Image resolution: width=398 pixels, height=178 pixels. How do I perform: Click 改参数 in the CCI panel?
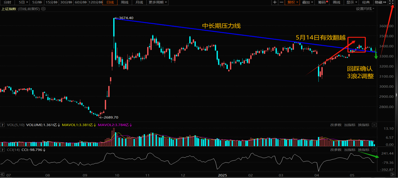click(x=336, y=150)
